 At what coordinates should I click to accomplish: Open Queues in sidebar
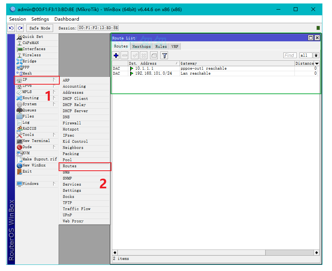coord(37,110)
